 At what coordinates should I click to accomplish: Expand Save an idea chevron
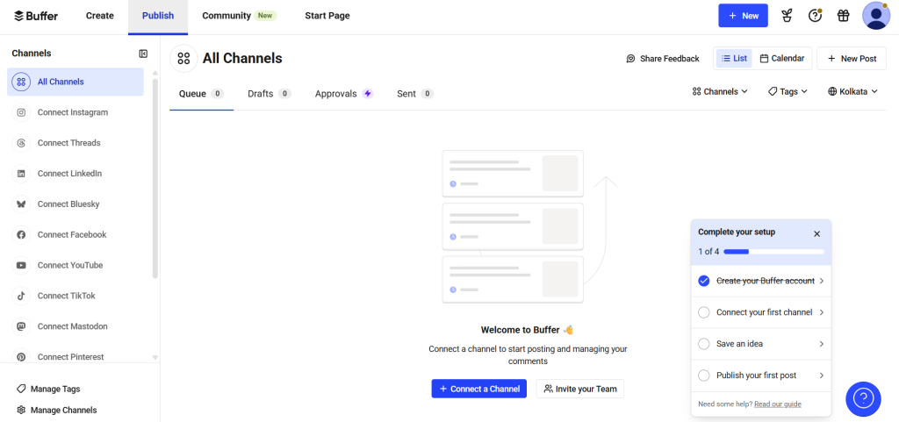click(822, 344)
